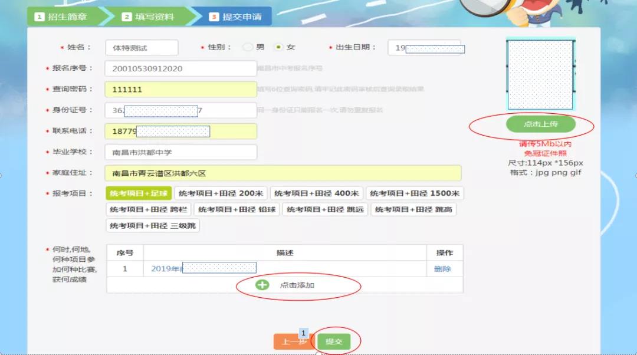The height and width of the screenshot is (355, 637).
Task: Focus the 查询密码 query password field
Action: pos(181,90)
